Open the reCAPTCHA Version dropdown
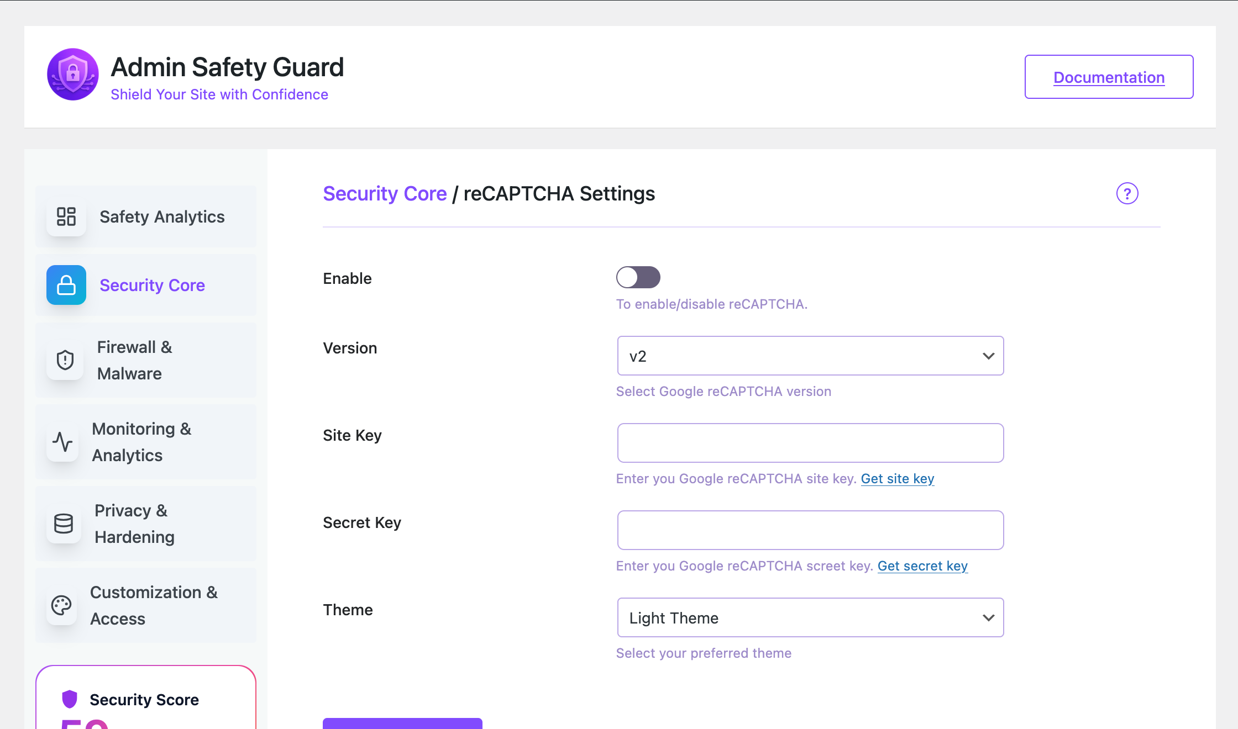 click(810, 356)
